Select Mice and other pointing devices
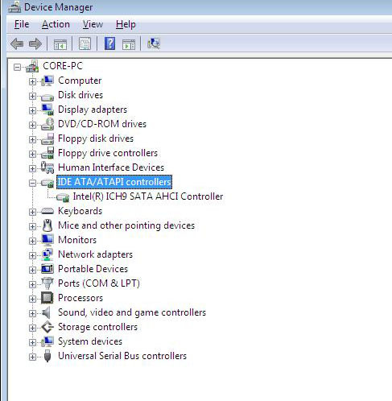Viewport: 392px width, 401px height. [126, 225]
